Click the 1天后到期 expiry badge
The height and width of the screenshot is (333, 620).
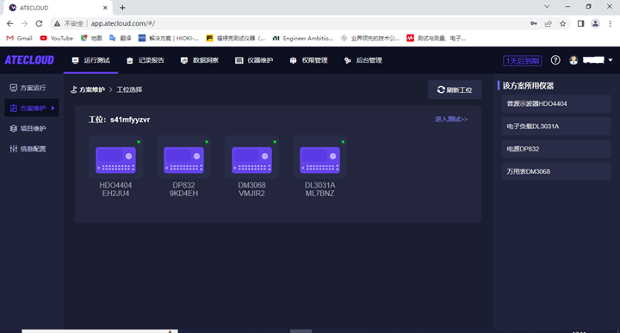[x=523, y=60]
